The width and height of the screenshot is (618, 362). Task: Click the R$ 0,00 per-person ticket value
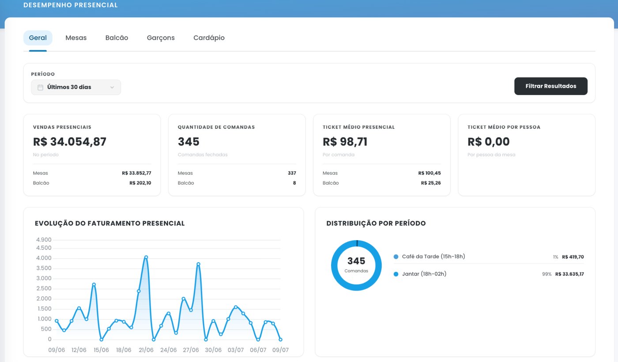click(489, 142)
